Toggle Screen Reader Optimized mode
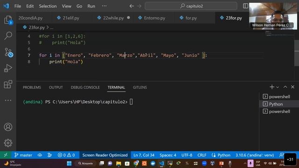Viewport: 299px width, 168px height. (x=105, y=155)
